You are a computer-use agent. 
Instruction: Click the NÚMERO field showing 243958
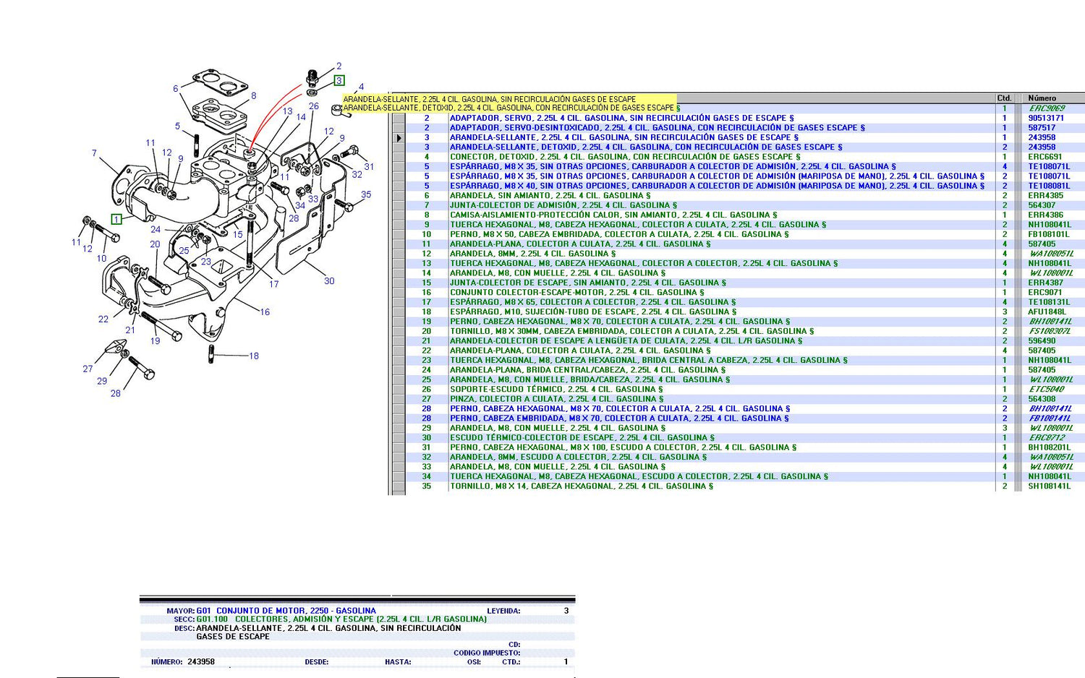pos(201,662)
